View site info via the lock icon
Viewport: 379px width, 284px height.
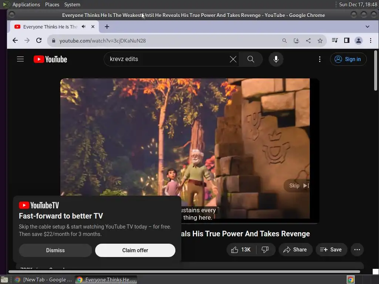pos(54,41)
